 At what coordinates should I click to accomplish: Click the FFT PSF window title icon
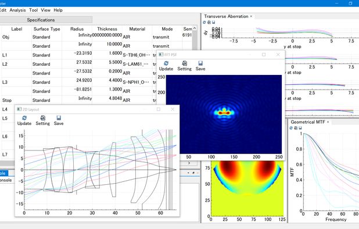(161, 55)
